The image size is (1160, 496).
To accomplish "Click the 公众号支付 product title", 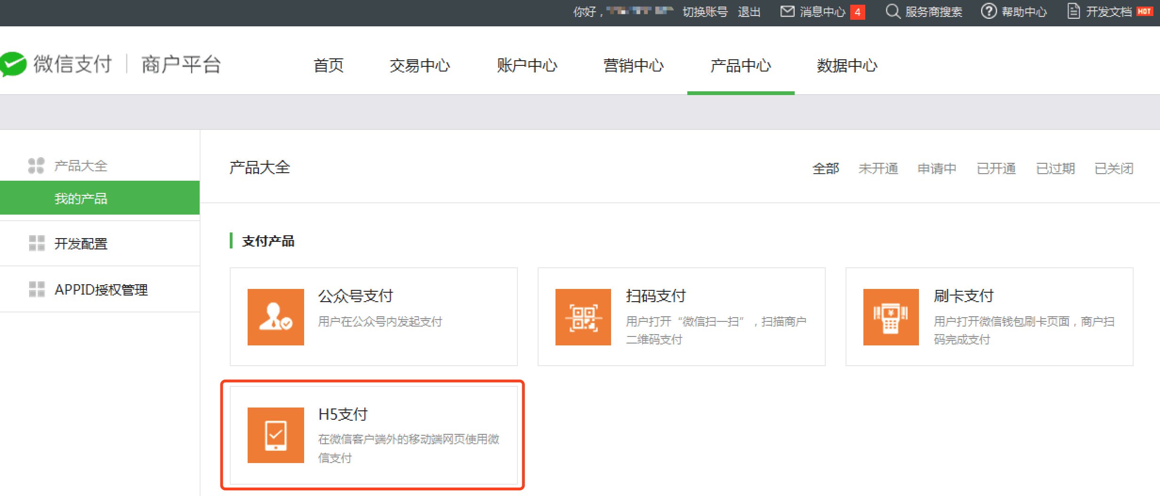I will [x=355, y=296].
